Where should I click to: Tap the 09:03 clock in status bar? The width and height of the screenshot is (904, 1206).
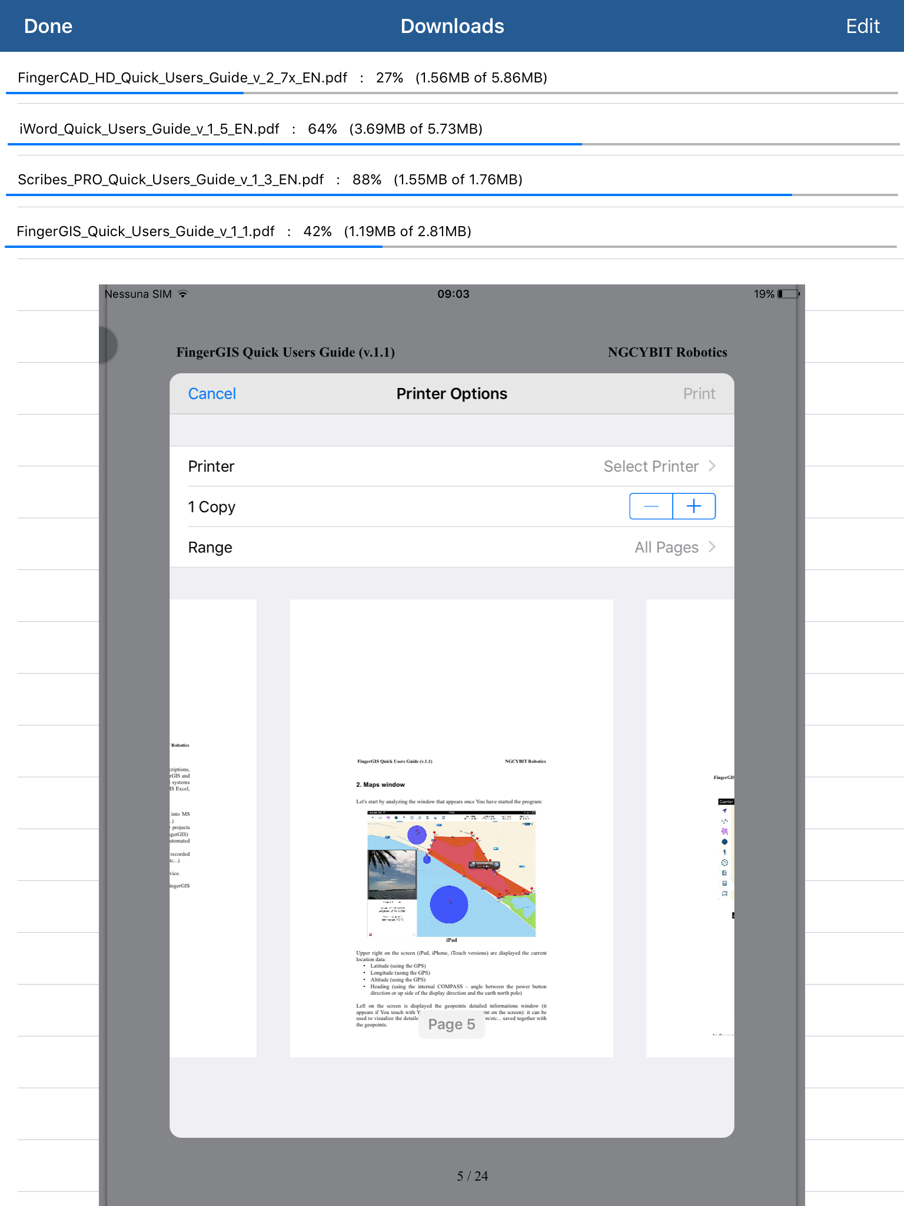453,294
